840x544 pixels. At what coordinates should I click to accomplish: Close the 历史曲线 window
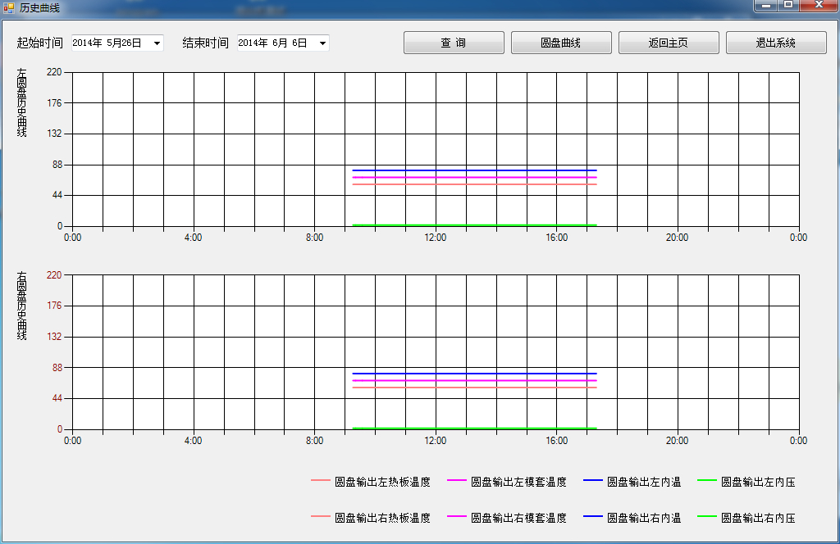click(x=819, y=6)
